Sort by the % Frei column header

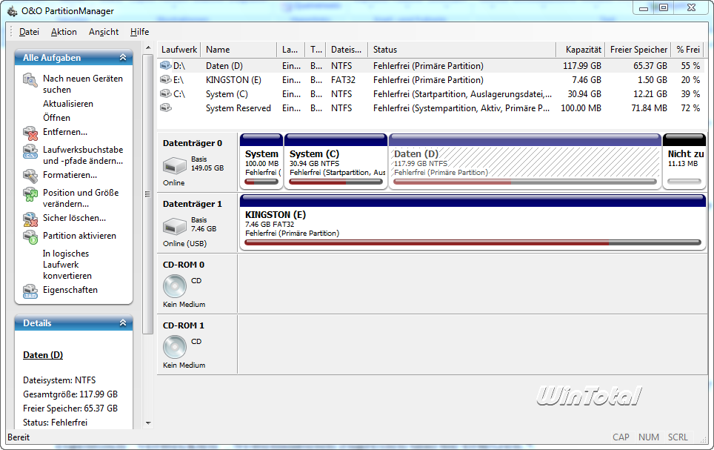click(x=687, y=50)
